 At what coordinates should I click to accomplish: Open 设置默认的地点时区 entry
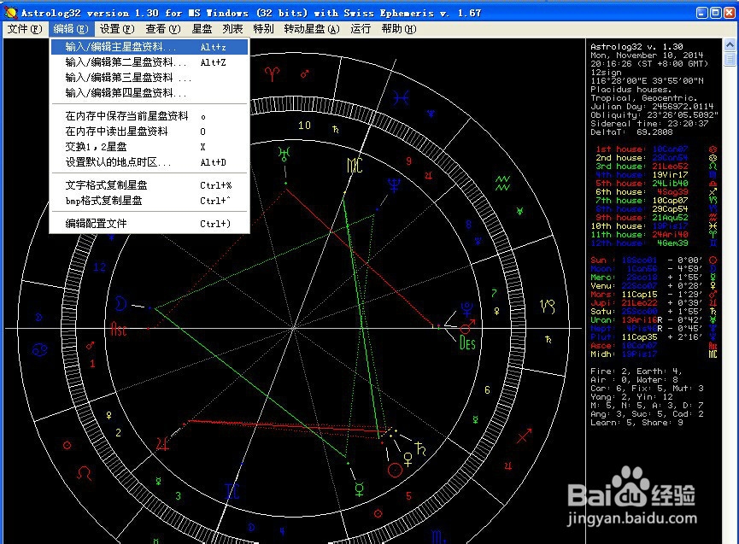click(150, 162)
